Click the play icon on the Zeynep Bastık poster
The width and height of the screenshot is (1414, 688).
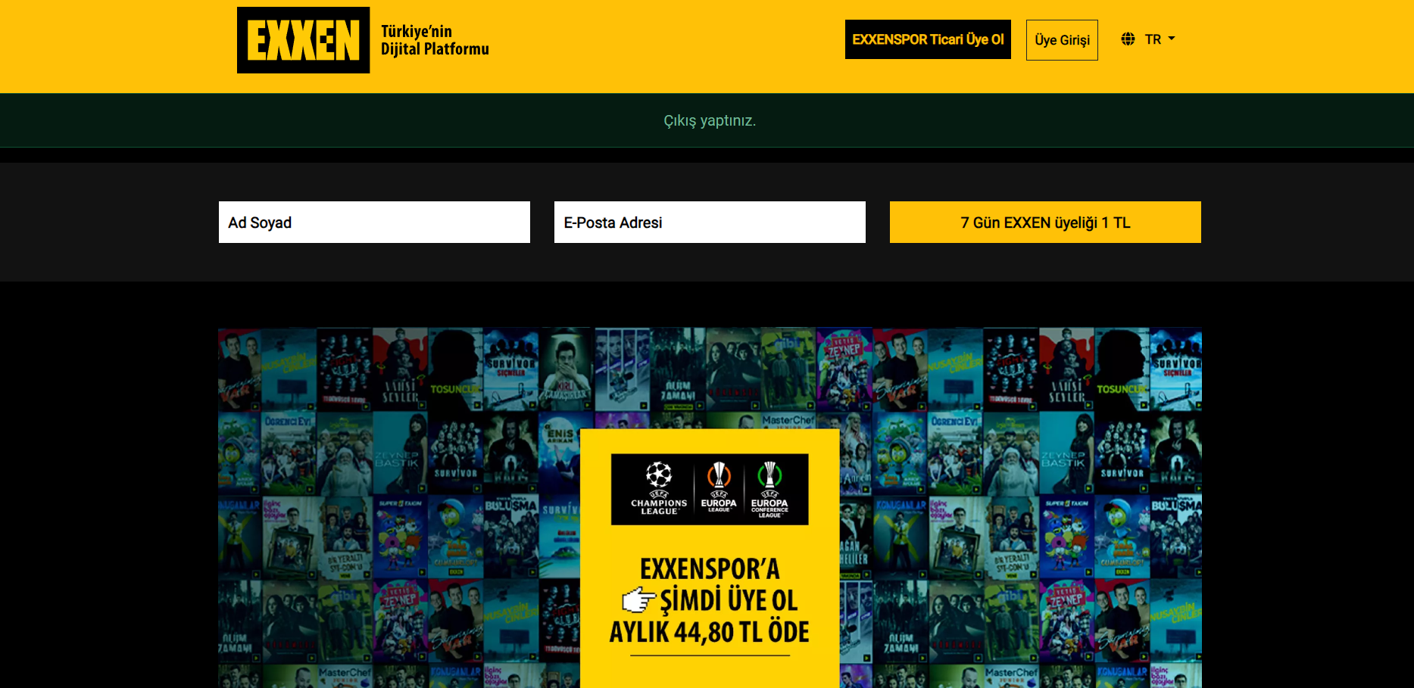(x=422, y=487)
